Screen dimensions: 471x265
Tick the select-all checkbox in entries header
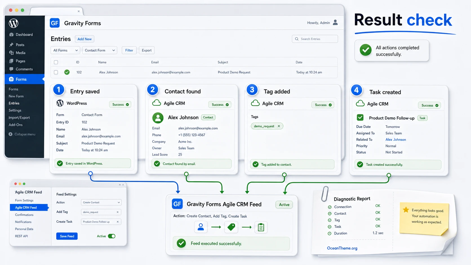point(56,62)
